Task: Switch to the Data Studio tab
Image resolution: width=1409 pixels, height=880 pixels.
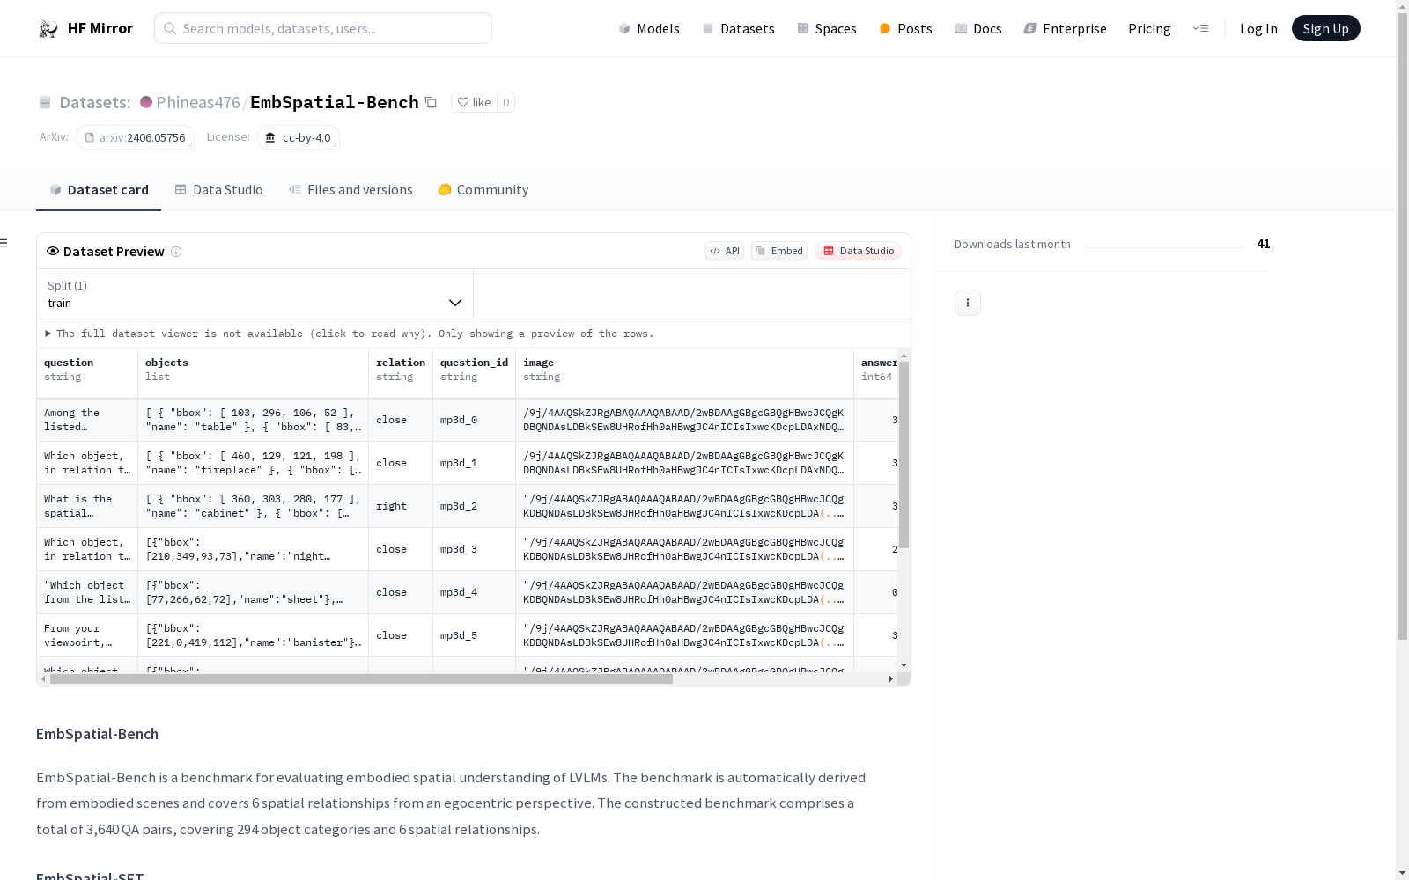Action: click(x=218, y=190)
